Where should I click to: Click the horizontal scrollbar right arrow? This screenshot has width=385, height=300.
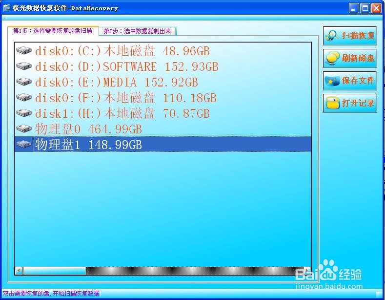point(307,271)
